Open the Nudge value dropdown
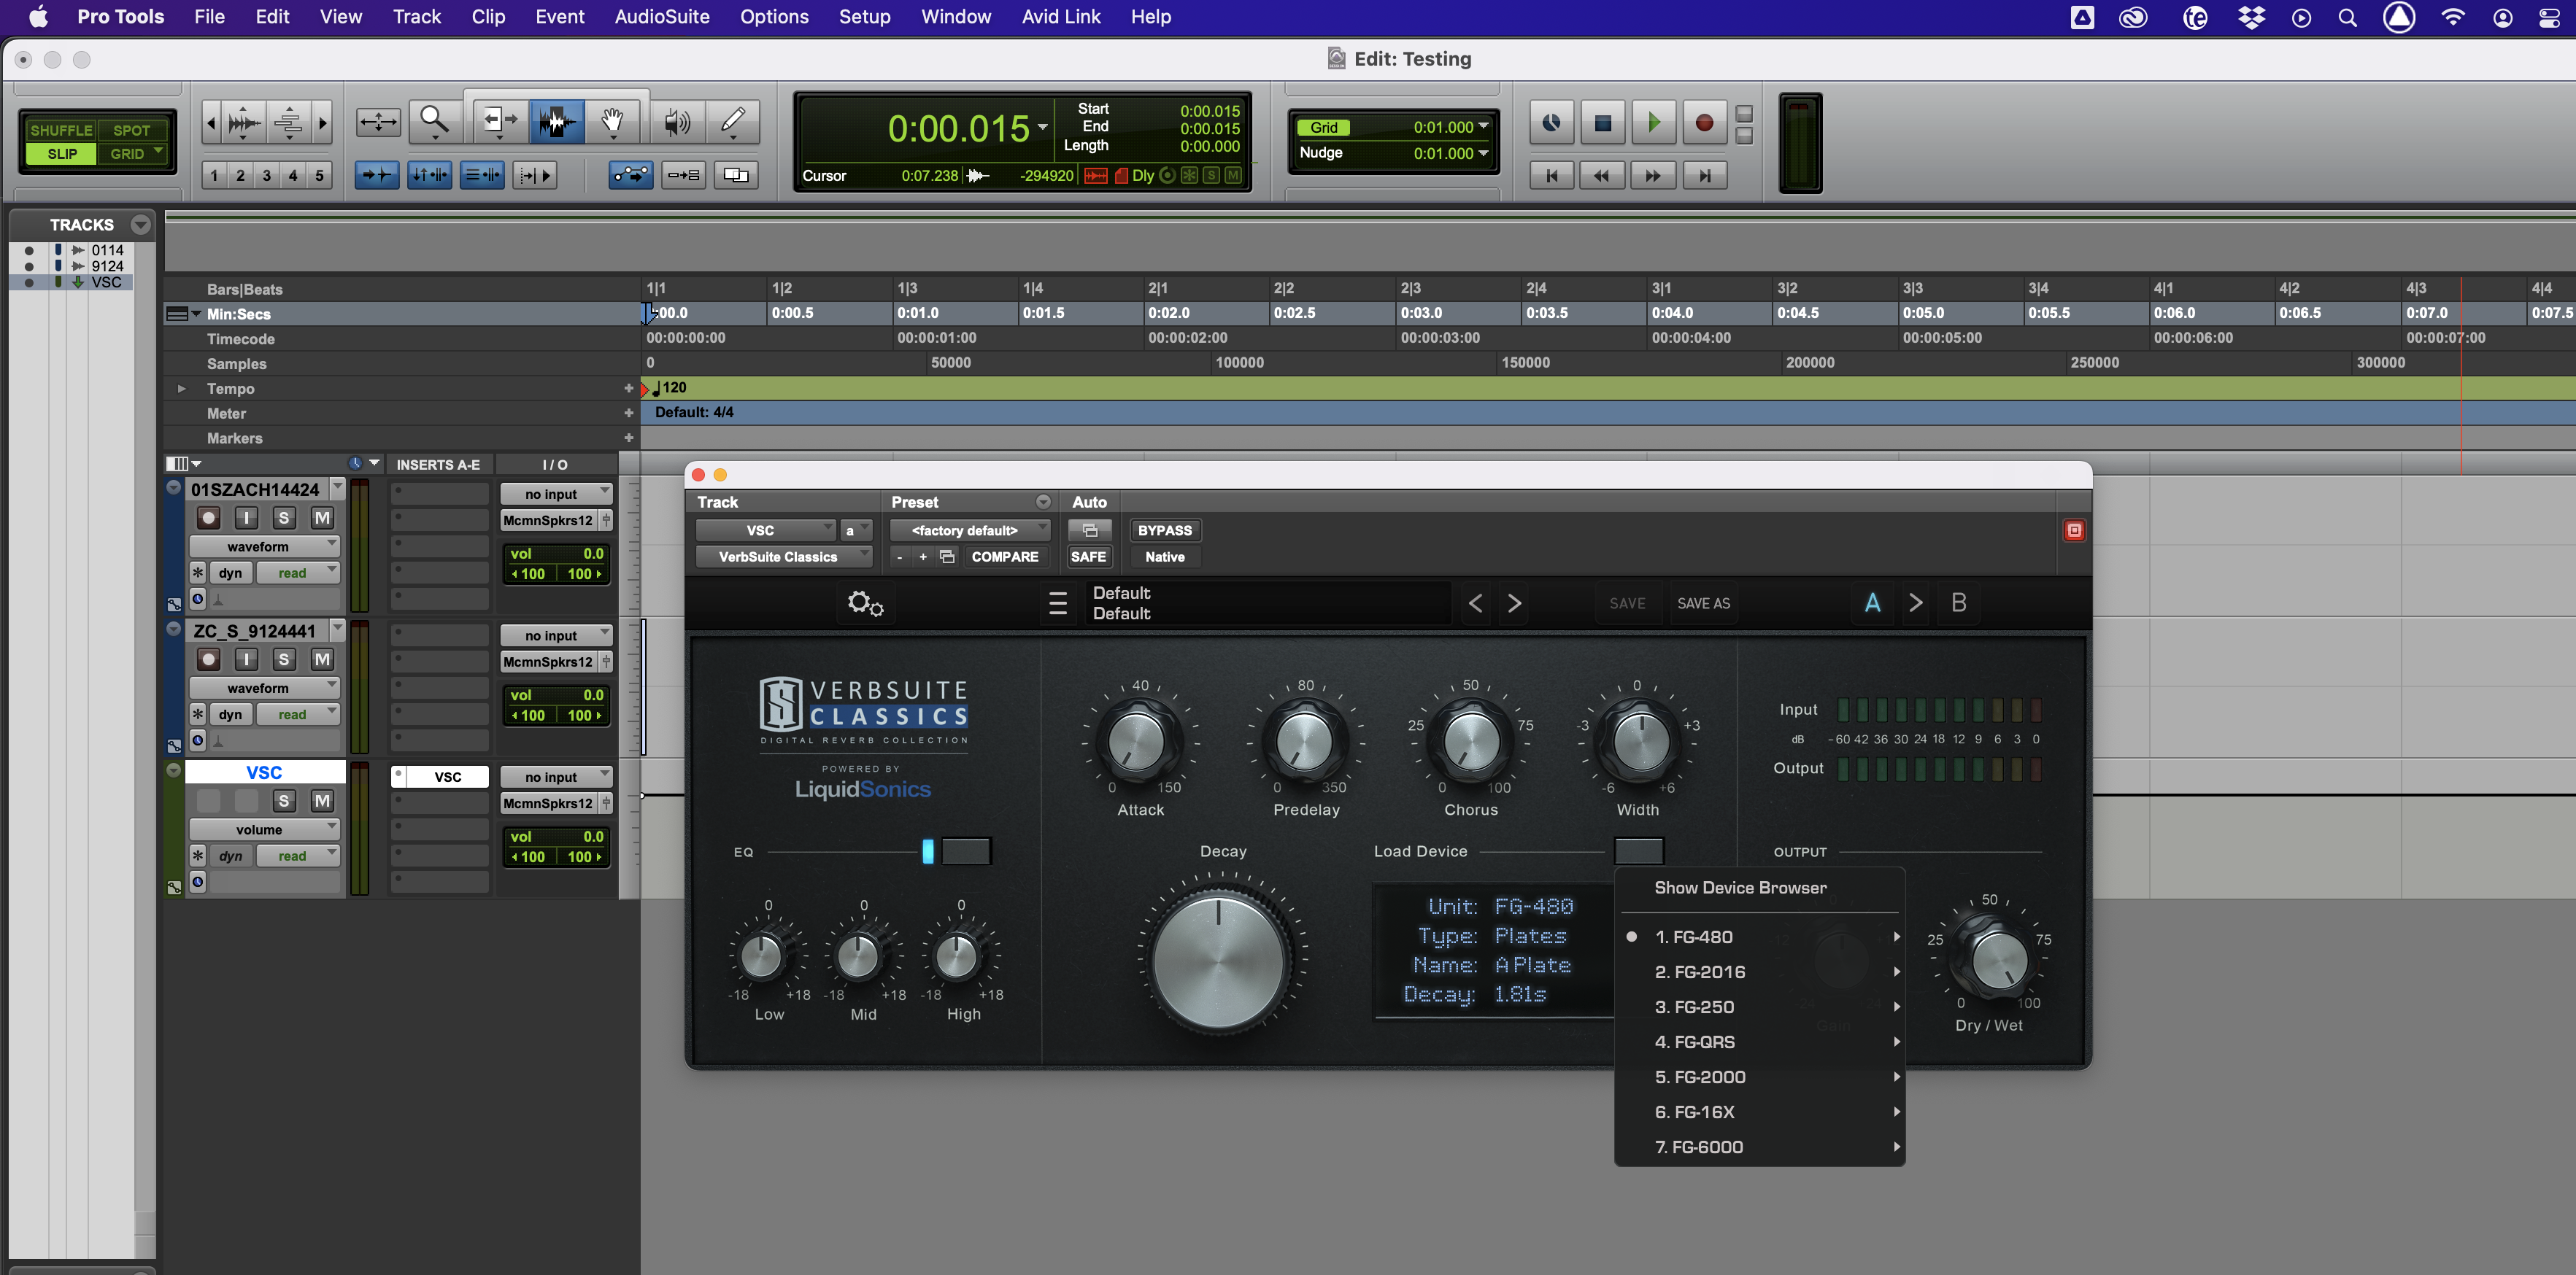This screenshot has width=2576, height=1275. [x=1483, y=153]
